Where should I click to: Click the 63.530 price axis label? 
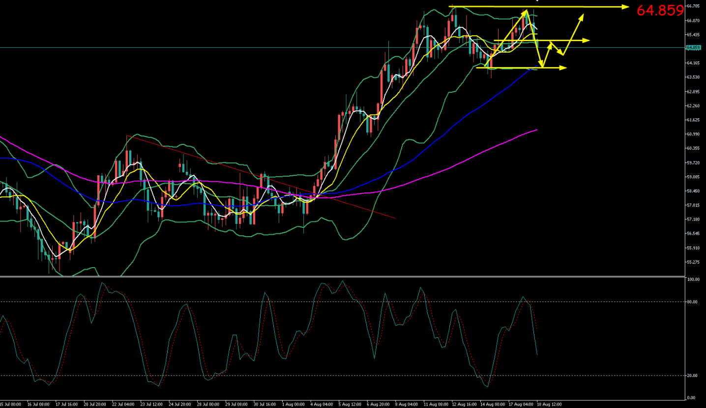point(693,77)
